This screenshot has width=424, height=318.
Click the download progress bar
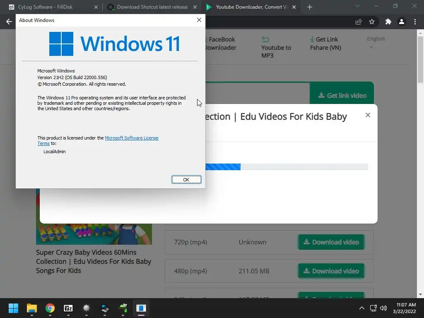point(287,167)
